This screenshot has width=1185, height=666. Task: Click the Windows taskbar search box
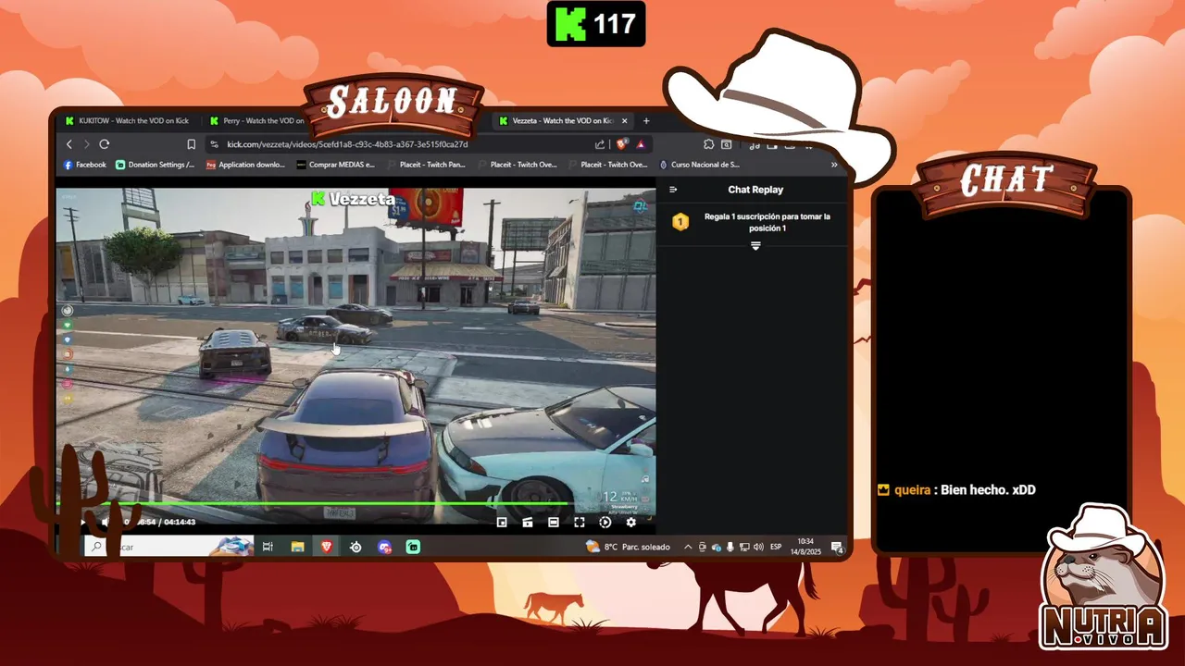168,548
